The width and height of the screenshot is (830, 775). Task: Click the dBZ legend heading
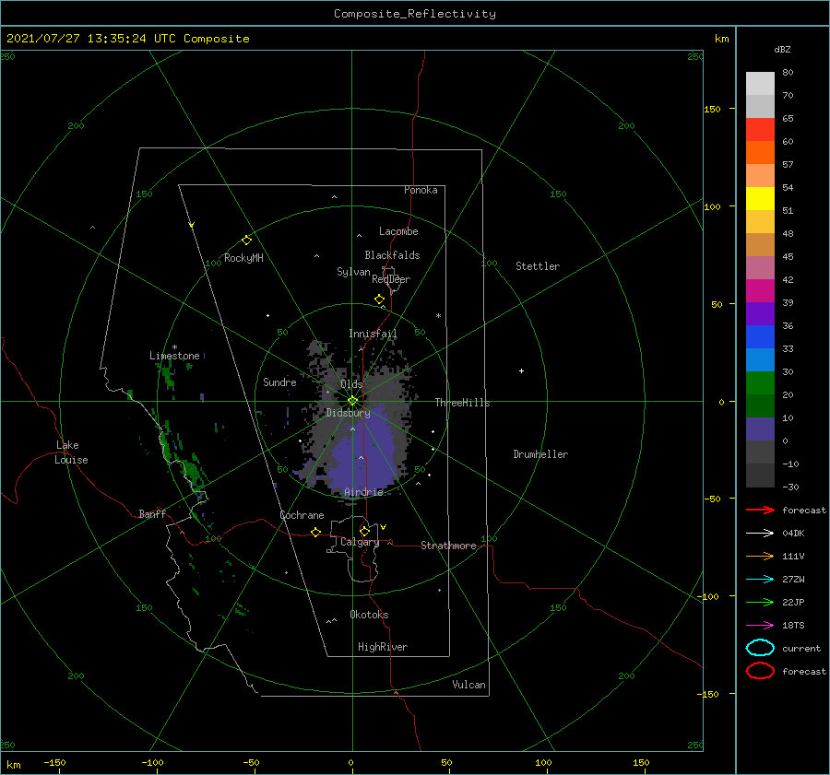pyautogui.click(x=782, y=50)
